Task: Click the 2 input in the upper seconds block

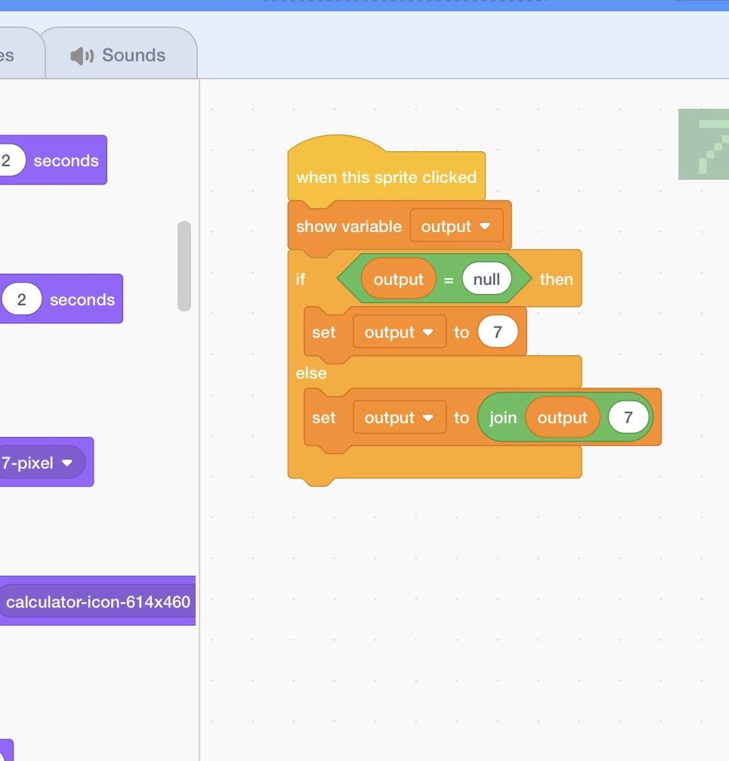Action: (8, 160)
